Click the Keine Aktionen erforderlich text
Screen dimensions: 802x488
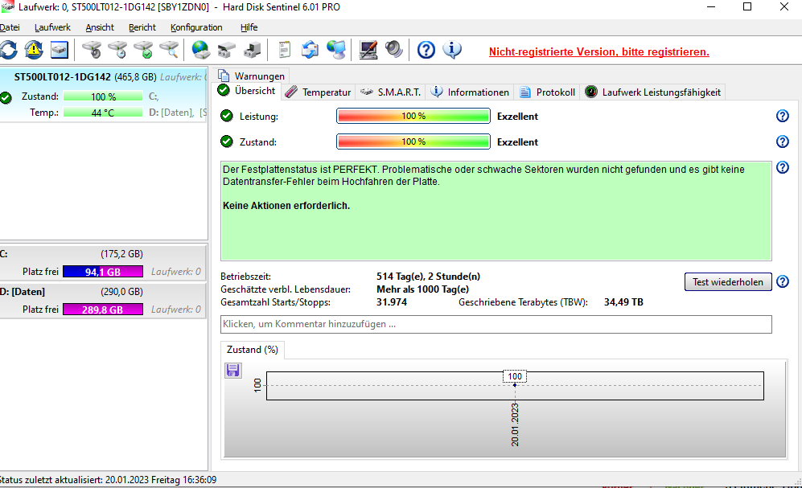(x=286, y=206)
